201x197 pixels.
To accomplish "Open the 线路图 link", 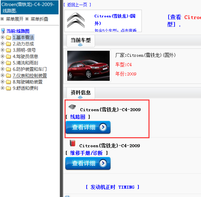I will pos(78,117).
